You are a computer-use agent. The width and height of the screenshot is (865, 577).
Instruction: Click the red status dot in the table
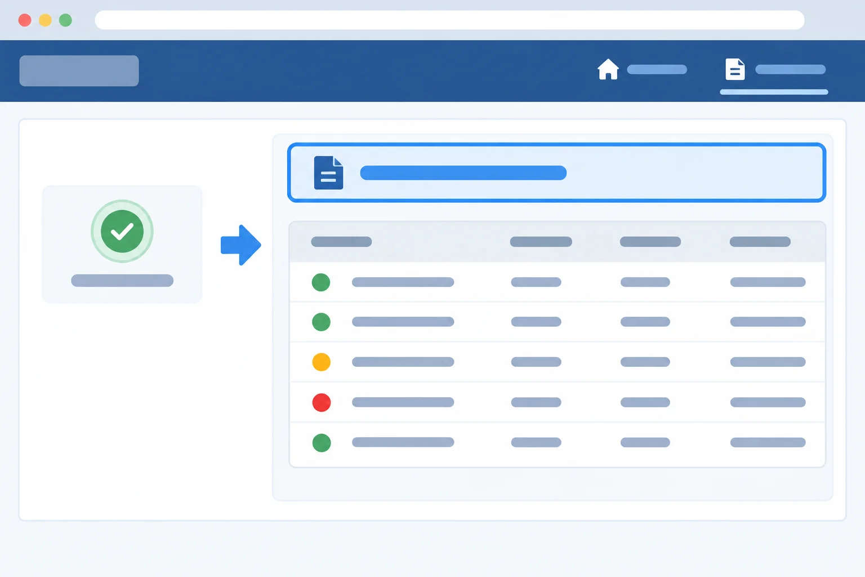[x=321, y=402]
